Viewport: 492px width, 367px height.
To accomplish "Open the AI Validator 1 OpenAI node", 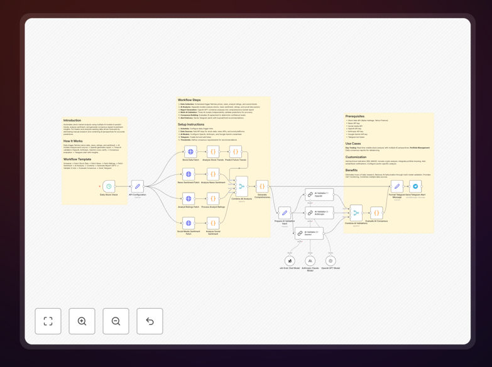I will pyautogui.click(x=319, y=194).
